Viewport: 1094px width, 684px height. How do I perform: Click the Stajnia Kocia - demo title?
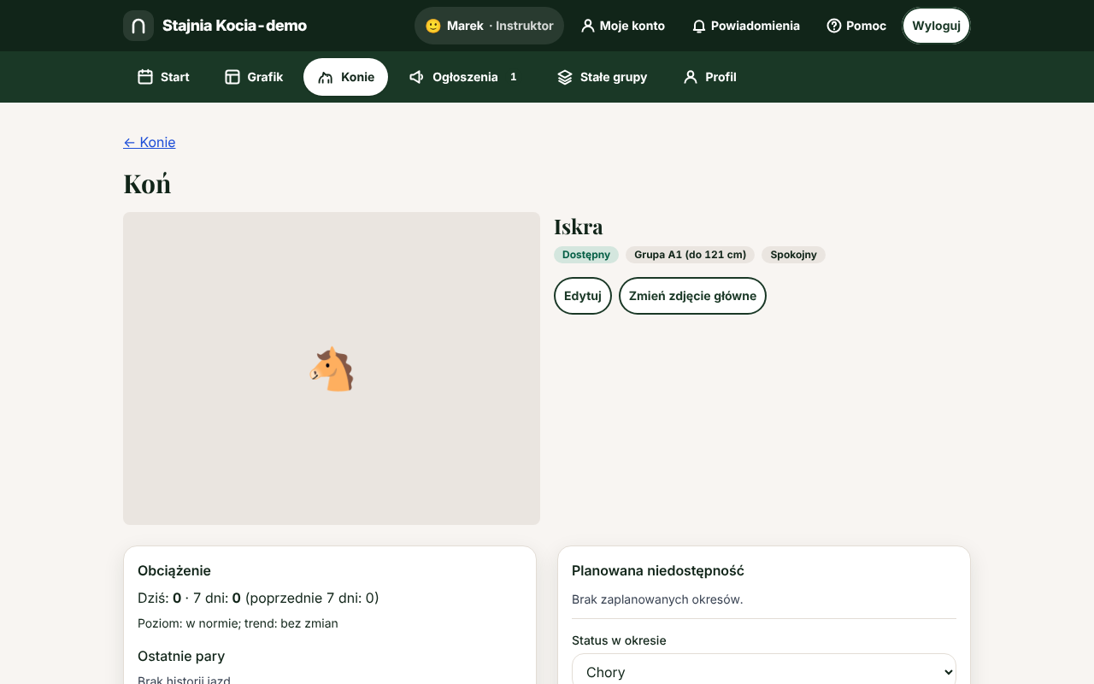tap(234, 26)
